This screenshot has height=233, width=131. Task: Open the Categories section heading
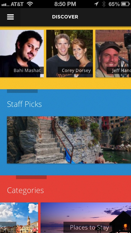pyautogui.click(x=25, y=190)
